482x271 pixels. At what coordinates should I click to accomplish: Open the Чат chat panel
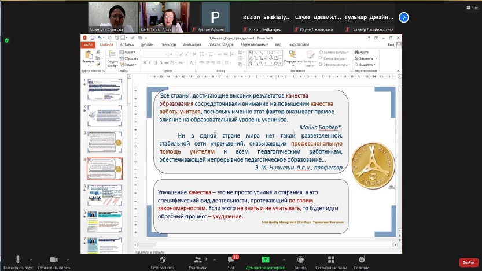(x=231, y=261)
